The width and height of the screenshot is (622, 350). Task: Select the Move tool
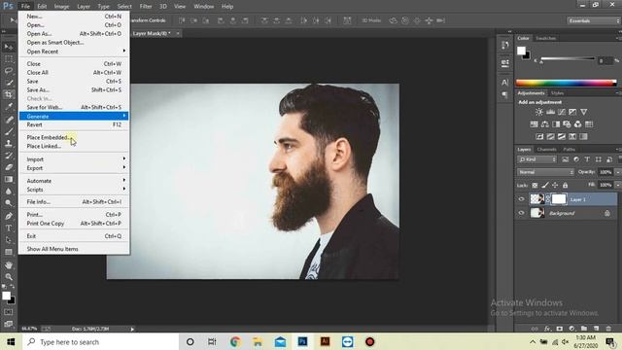coord(9,47)
